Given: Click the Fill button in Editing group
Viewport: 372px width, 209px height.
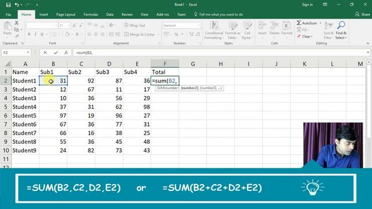Looking at the screenshot, I should pos(302,30).
